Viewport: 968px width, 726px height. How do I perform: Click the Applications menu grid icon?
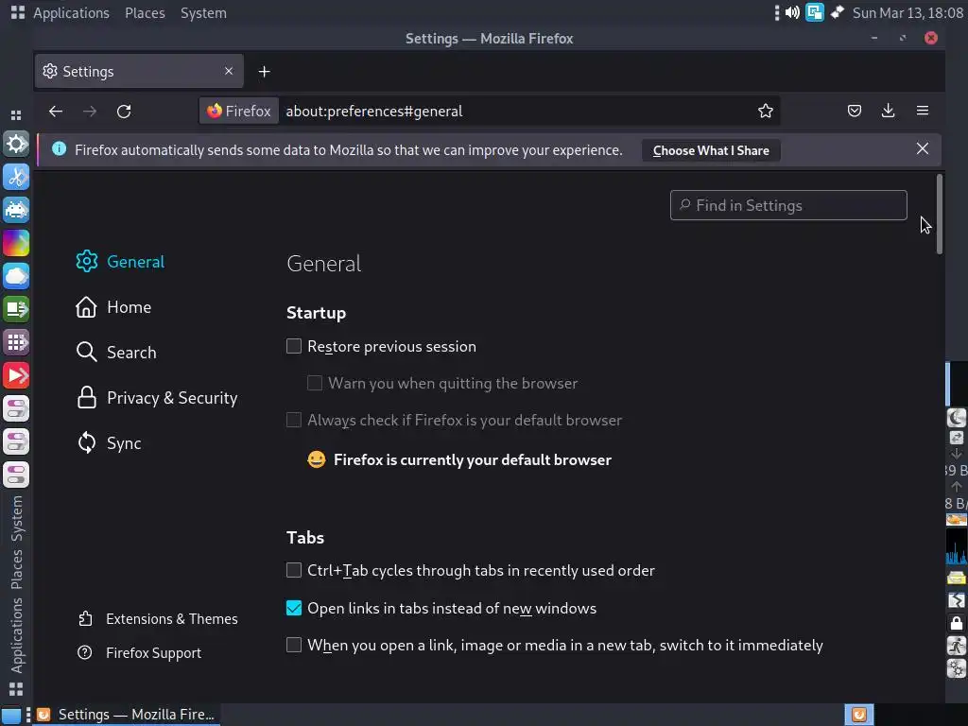coord(18,12)
